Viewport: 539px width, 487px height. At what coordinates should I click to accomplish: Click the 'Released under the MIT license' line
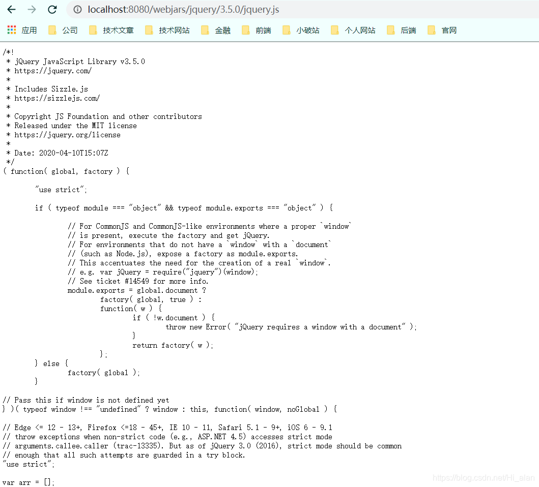click(x=76, y=126)
